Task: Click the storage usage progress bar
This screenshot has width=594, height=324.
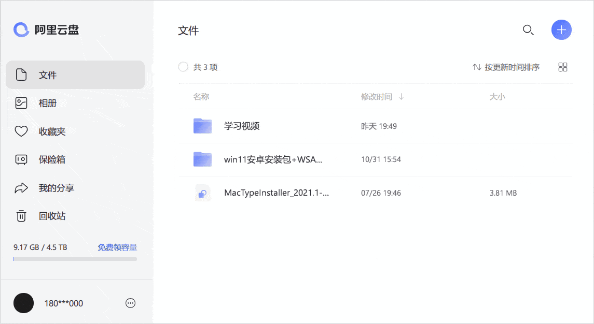Action: 75,259
